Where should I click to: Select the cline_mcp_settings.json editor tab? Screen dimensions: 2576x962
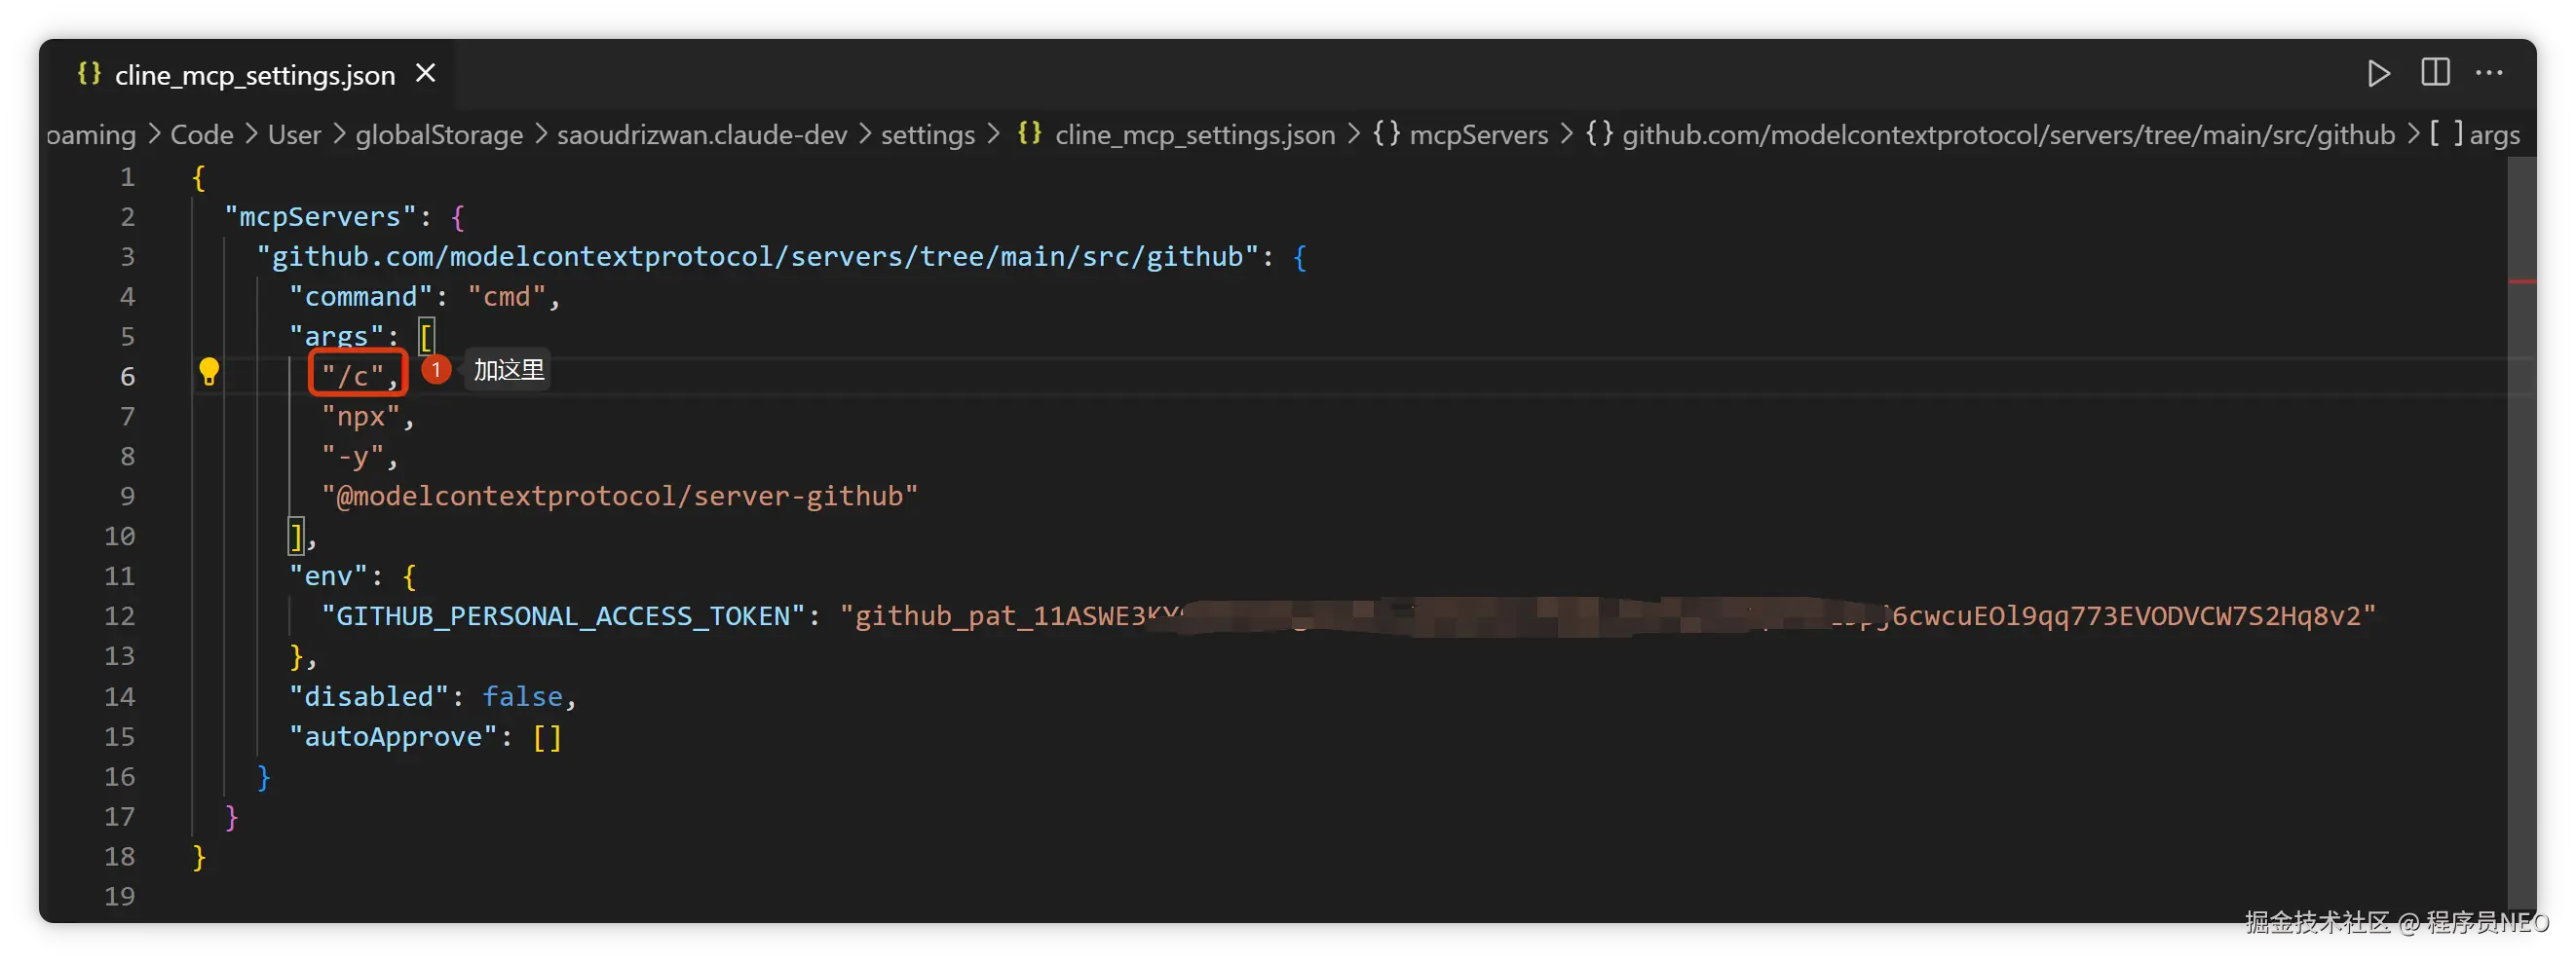coord(256,74)
